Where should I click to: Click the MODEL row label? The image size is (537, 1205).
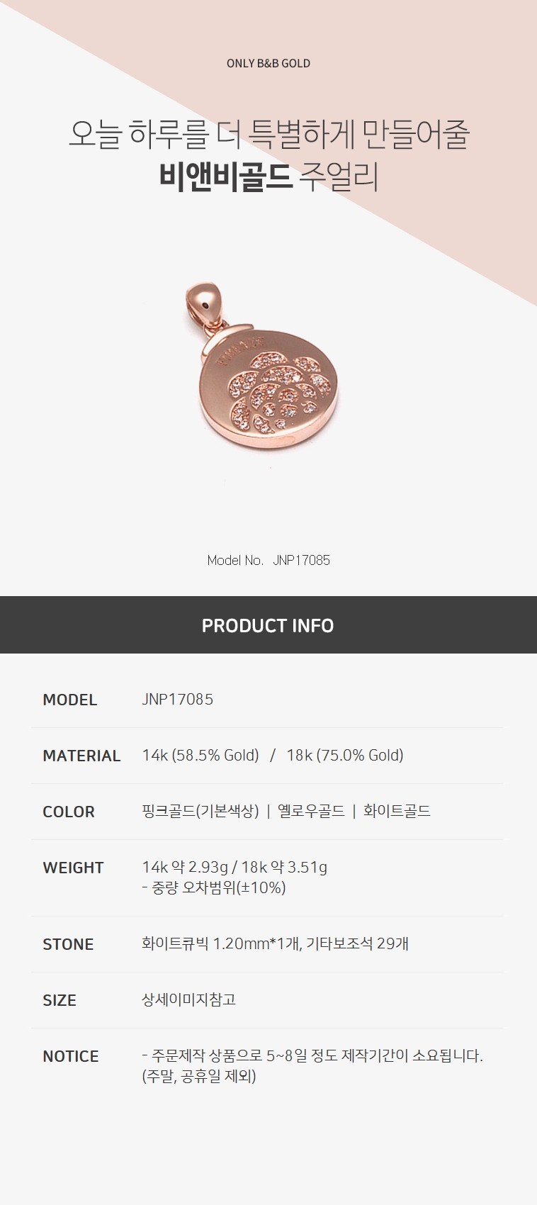click(69, 700)
